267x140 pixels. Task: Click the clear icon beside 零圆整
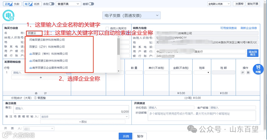tap(35, 98)
